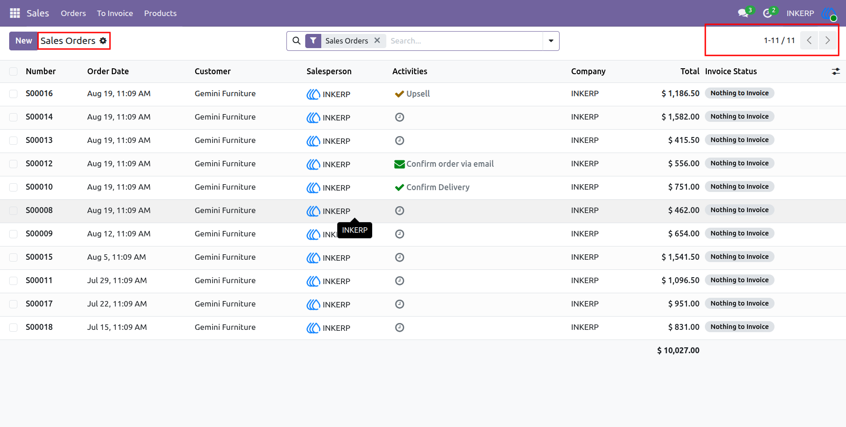Open the activity clock for S00018
846x427 pixels.
[400, 328]
